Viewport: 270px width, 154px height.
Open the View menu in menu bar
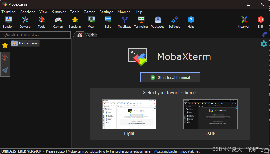pos(43,12)
